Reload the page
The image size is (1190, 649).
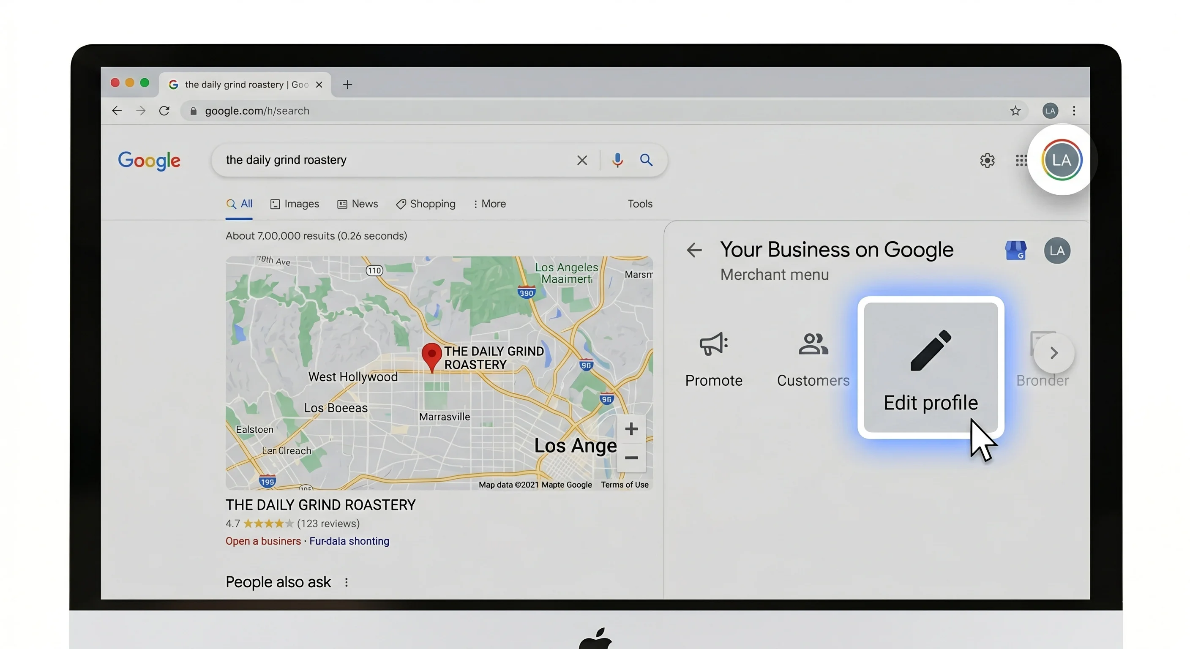(x=164, y=111)
